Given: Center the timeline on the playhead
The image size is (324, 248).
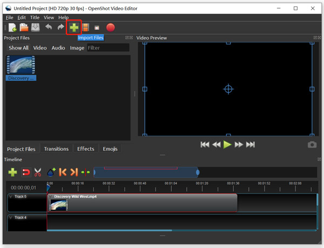Looking at the screenshot, I should click(x=85, y=172).
